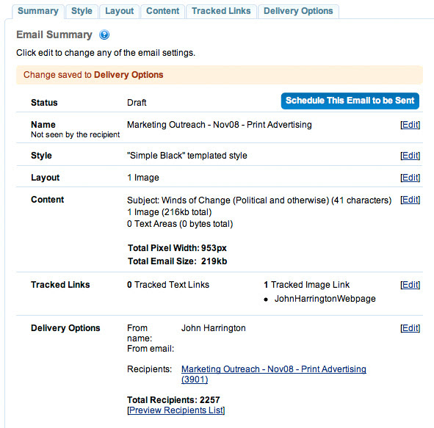Edit the Content section
434x428 pixels.
411,200
